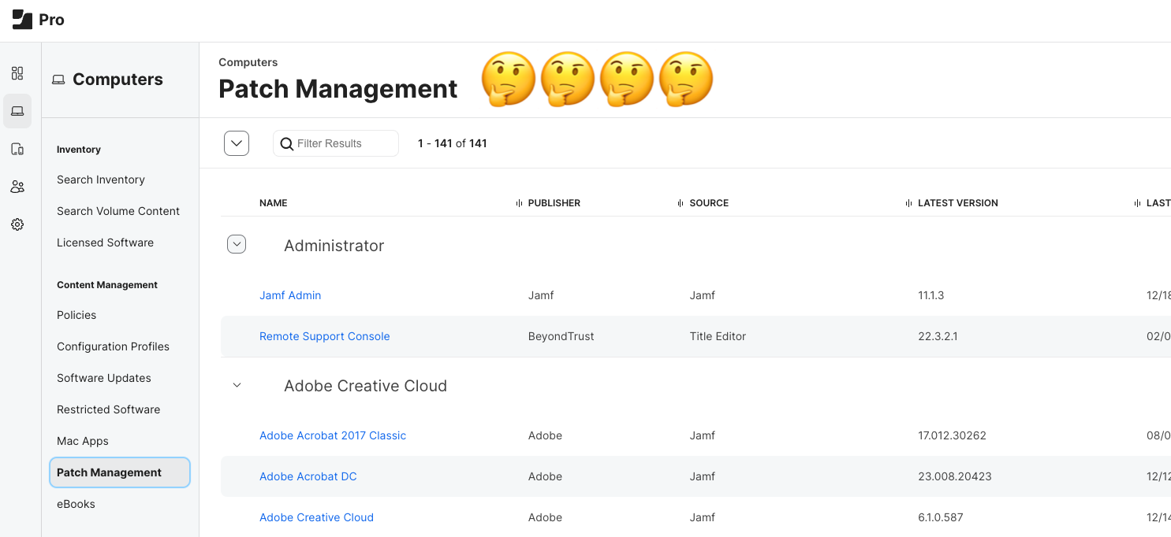Click the Source column sort icon
The width and height of the screenshot is (1171, 537).
pyautogui.click(x=681, y=203)
